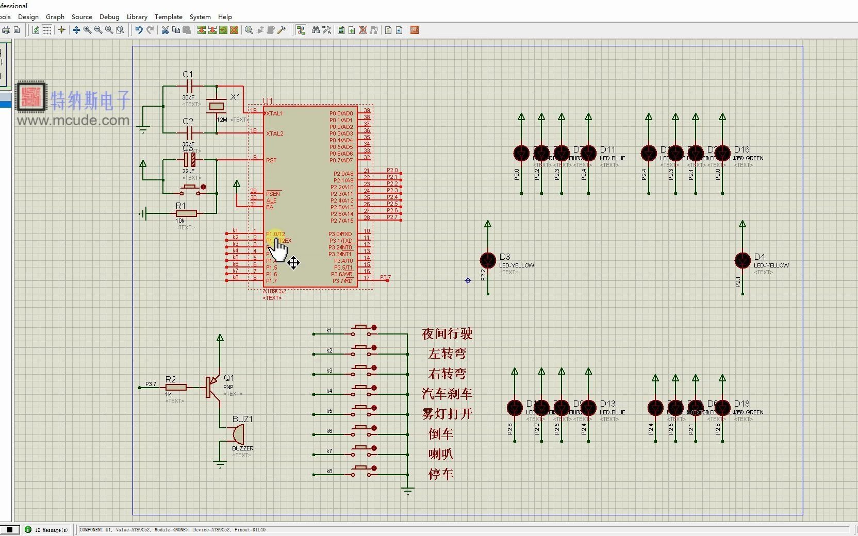Open the Template menu

pos(169,16)
